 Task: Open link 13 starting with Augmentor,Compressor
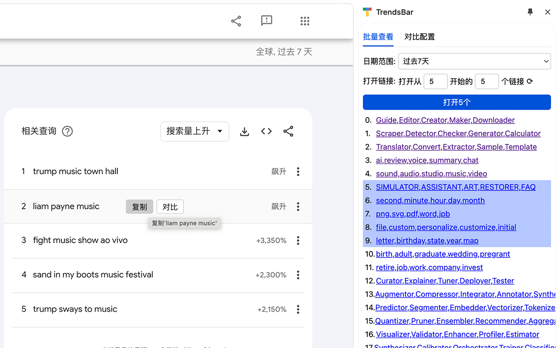465,294
